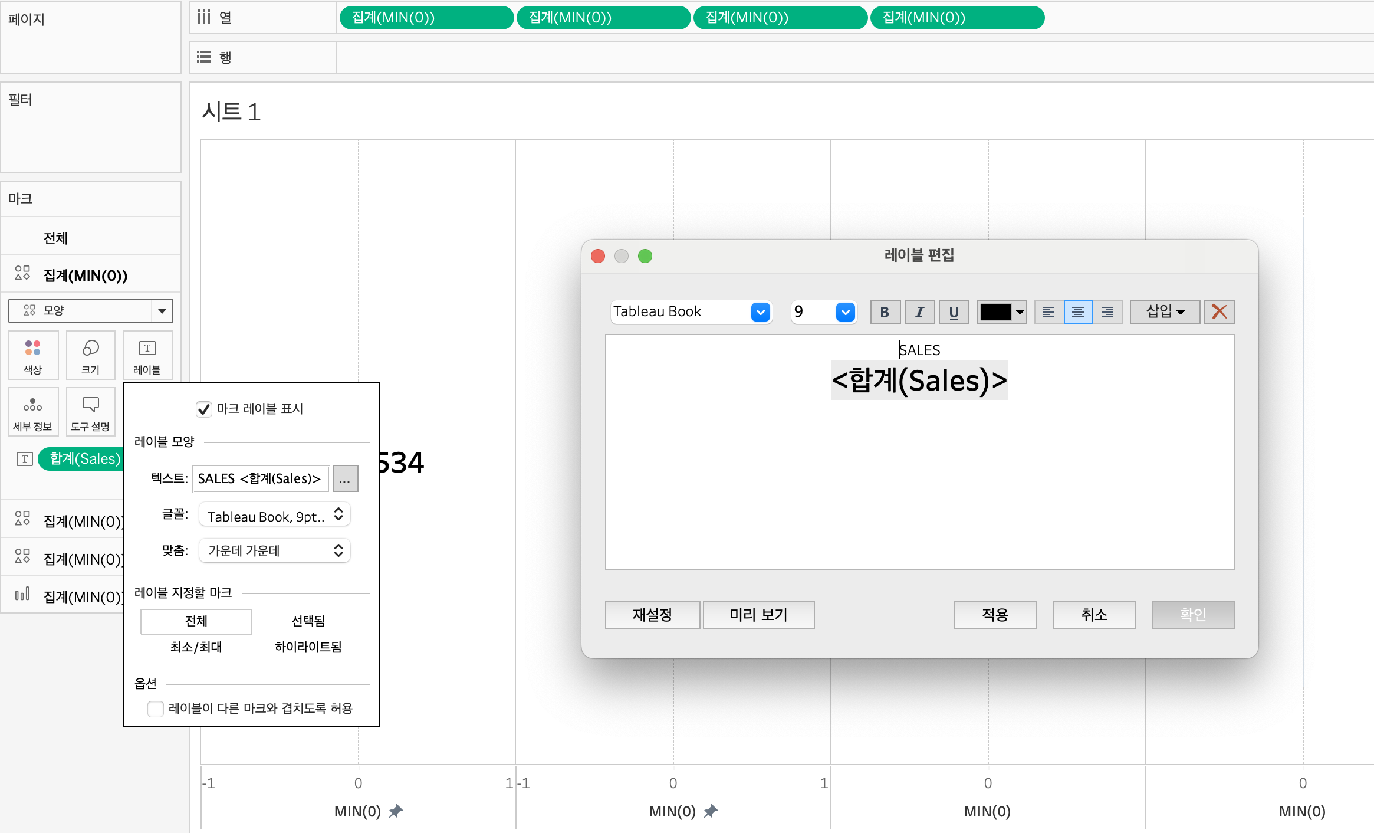The width and height of the screenshot is (1374, 833).
Task: Open the 도구 설명 tooltip card
Action: pos(90,412)
